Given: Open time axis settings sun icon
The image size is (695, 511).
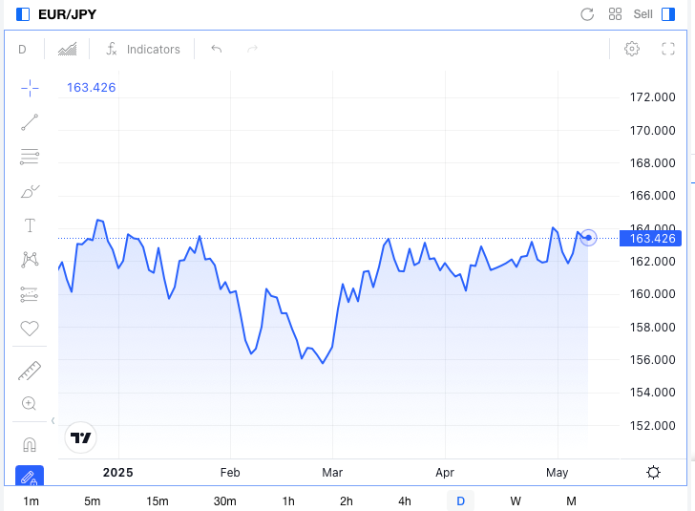Looking at the screenshot, I should pos(653,473).
